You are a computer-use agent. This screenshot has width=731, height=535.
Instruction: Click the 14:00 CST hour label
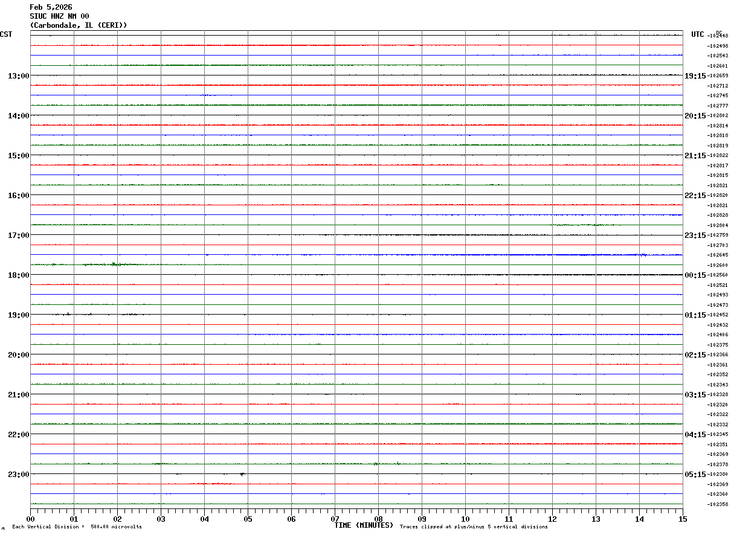[x=19, y=115]
